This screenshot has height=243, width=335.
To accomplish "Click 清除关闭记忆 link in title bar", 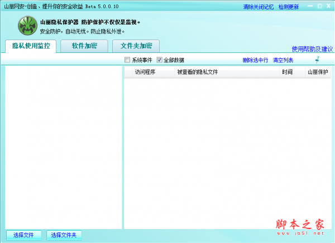I will tap(259, 7).
